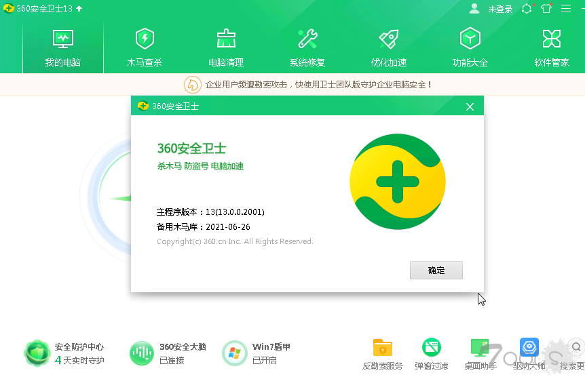The height and width of the screenshot is (379, 585).
Task: Click the orange banner flame icon
Action: (x=193, y=85)
